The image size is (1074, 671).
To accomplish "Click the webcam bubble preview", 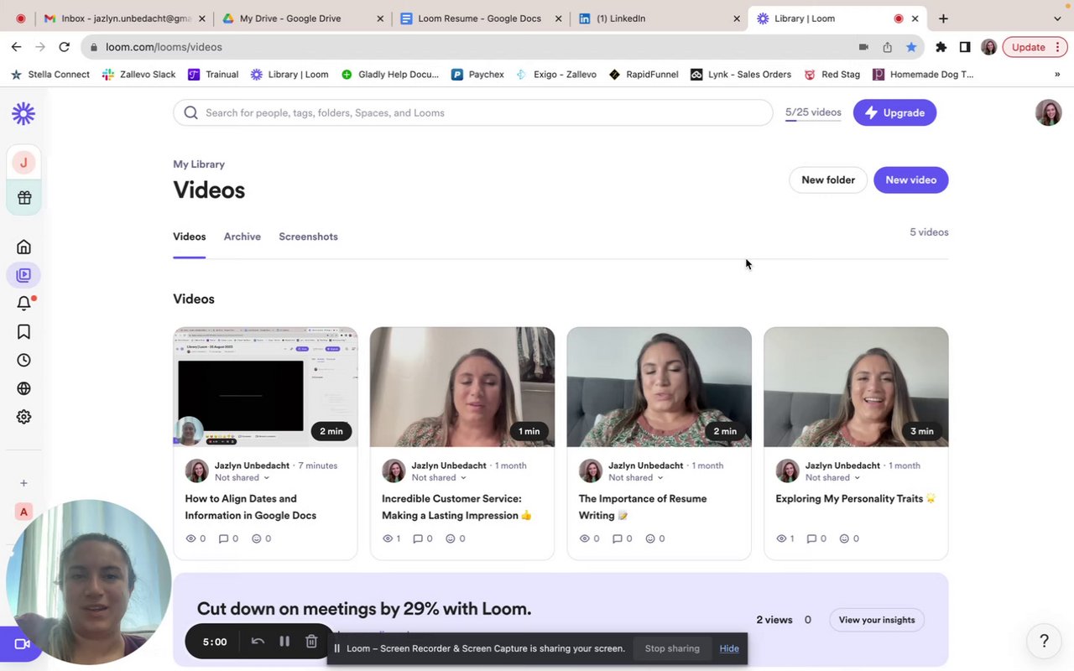I will [x=89, y=583].
